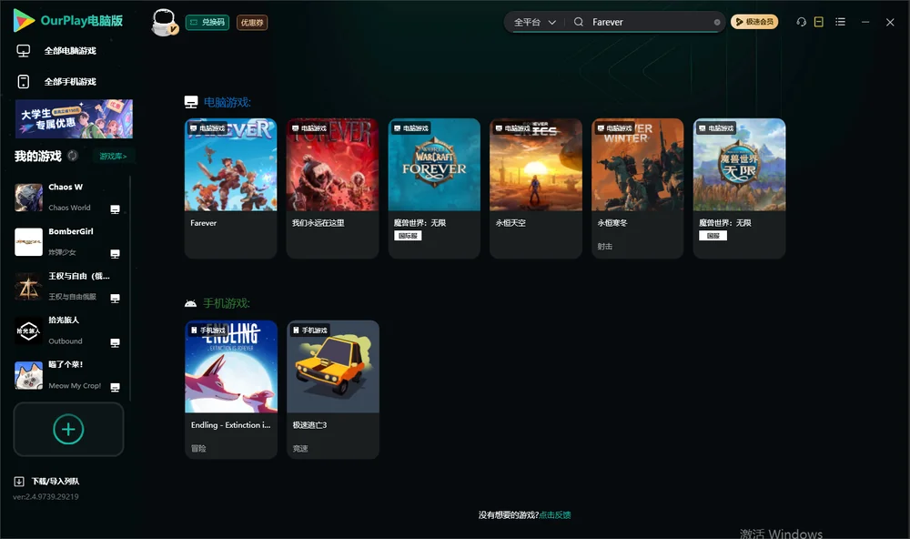Open the 永恒天空 game card
910x539 pixels.
(x=536, y=188)
